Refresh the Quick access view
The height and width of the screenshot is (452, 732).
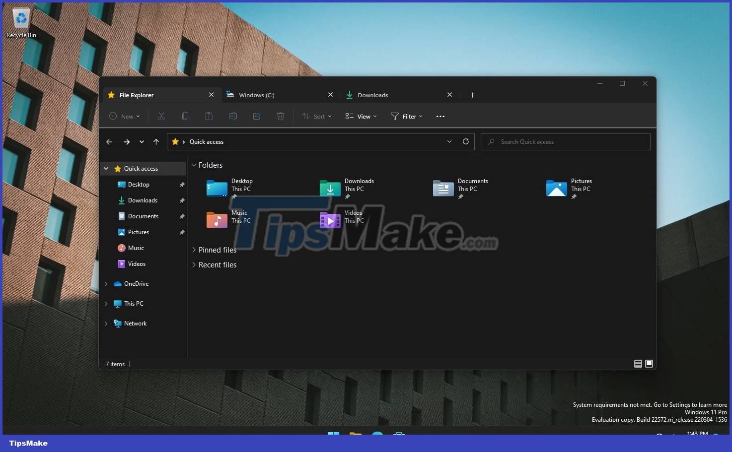point(466,141)
